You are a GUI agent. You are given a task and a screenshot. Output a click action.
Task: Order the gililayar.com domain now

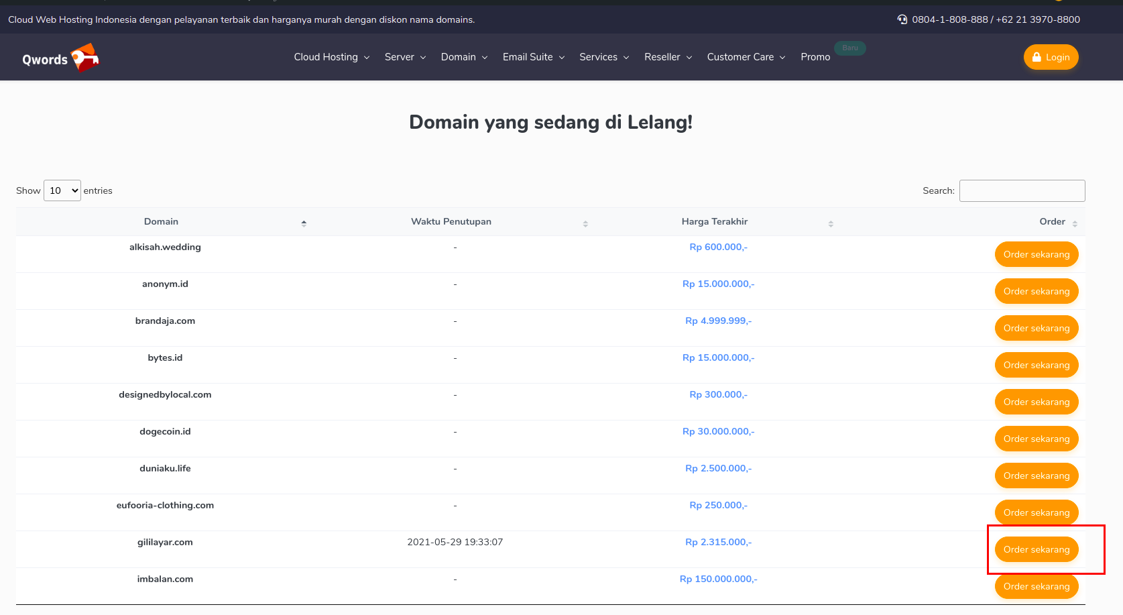click(1036, 549)
